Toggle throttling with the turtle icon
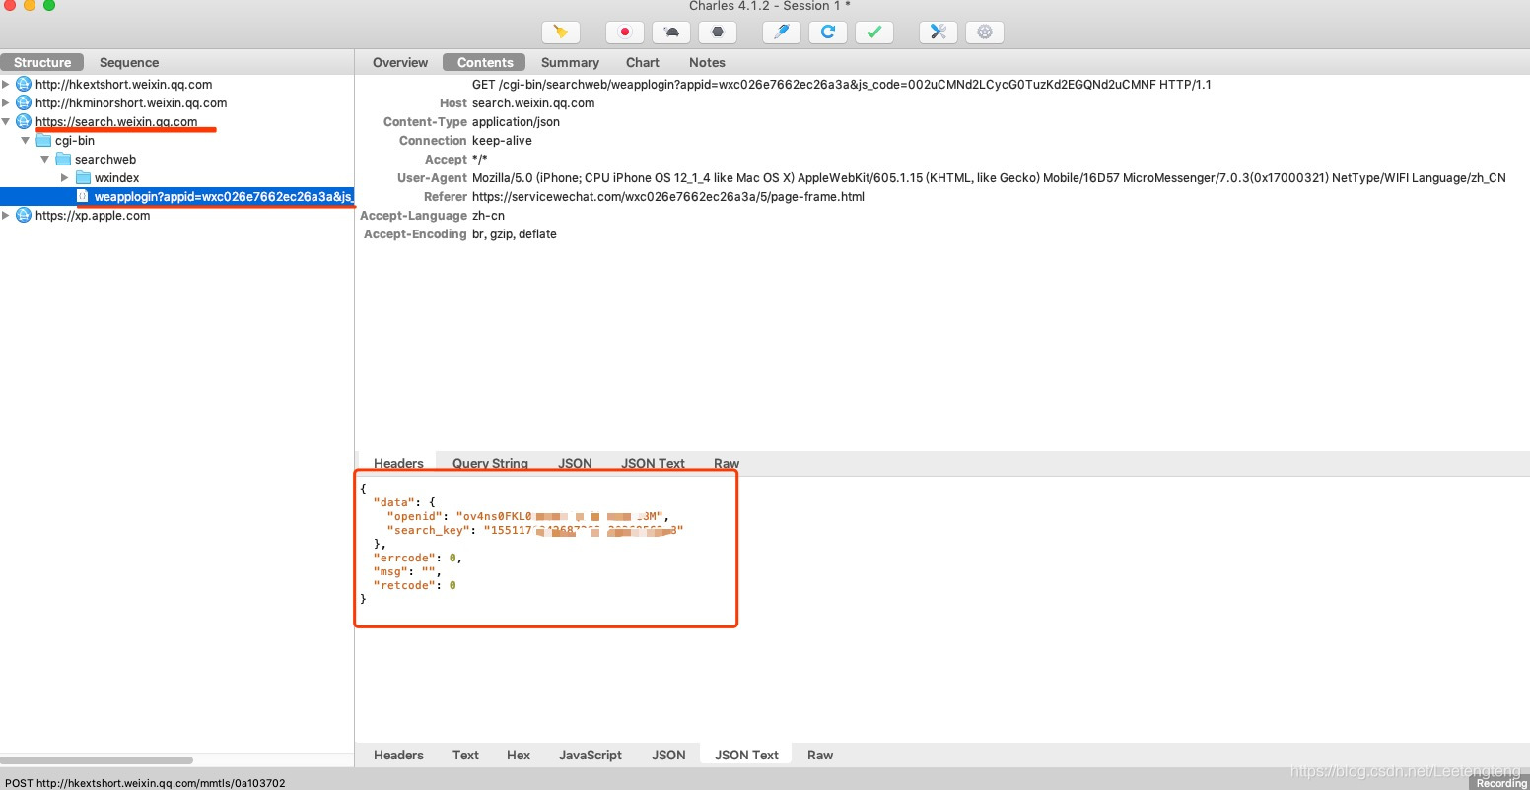This screenshot has width=1530, height=790. coord(671,32)
